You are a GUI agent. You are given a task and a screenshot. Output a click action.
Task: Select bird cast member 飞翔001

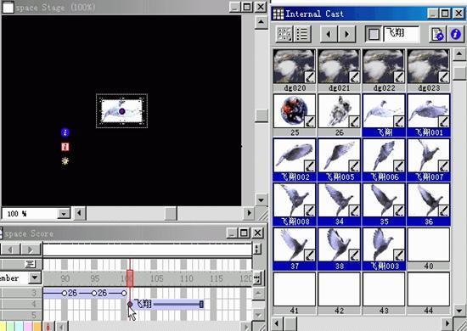(x=429, y=115)
